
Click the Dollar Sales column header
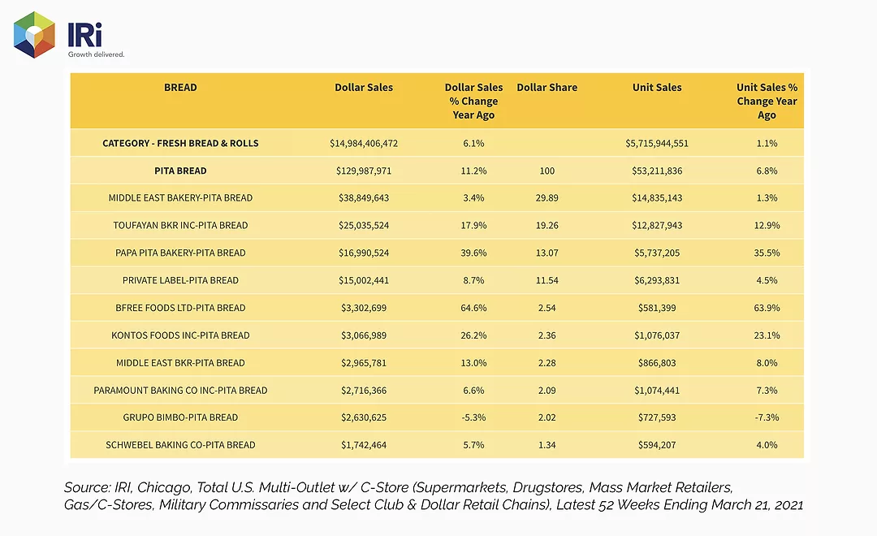[x=364, y=87]
